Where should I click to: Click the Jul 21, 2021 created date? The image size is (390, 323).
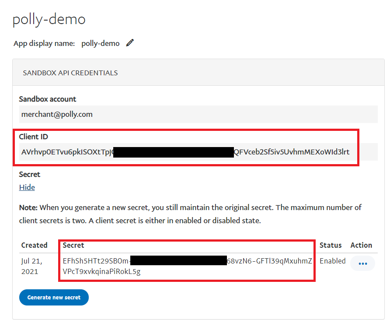[31, 266]
